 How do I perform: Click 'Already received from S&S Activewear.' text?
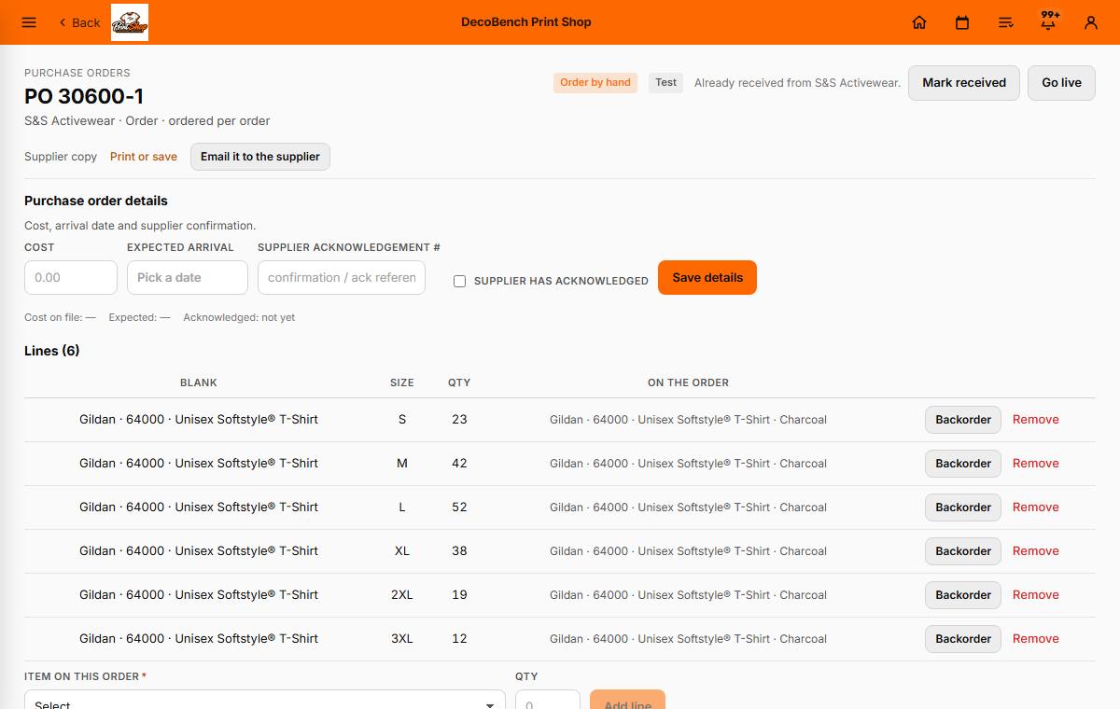797,83
